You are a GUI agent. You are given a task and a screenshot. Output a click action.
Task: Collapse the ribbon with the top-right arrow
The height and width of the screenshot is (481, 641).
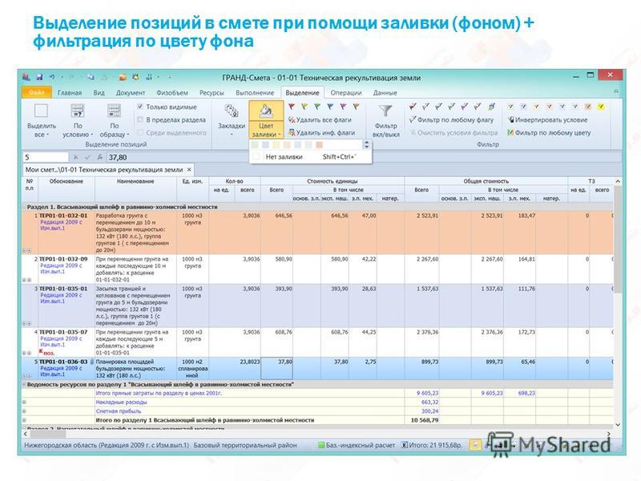point(616,91)
